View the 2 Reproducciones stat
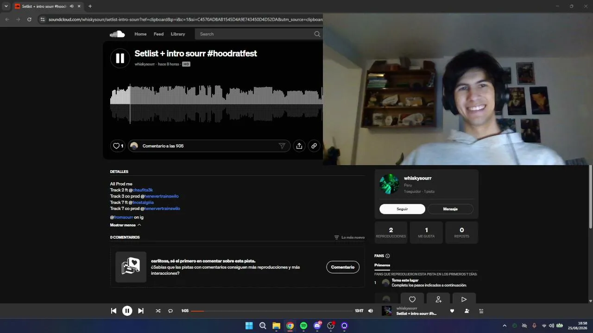593x333 pixels. tap(391, 233)
